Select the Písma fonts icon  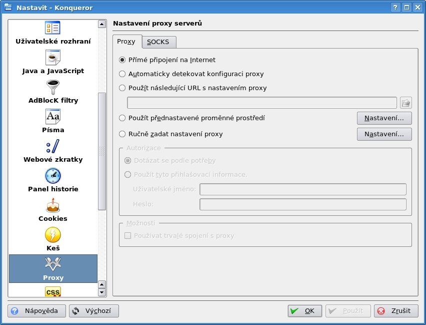pos(52,117)
